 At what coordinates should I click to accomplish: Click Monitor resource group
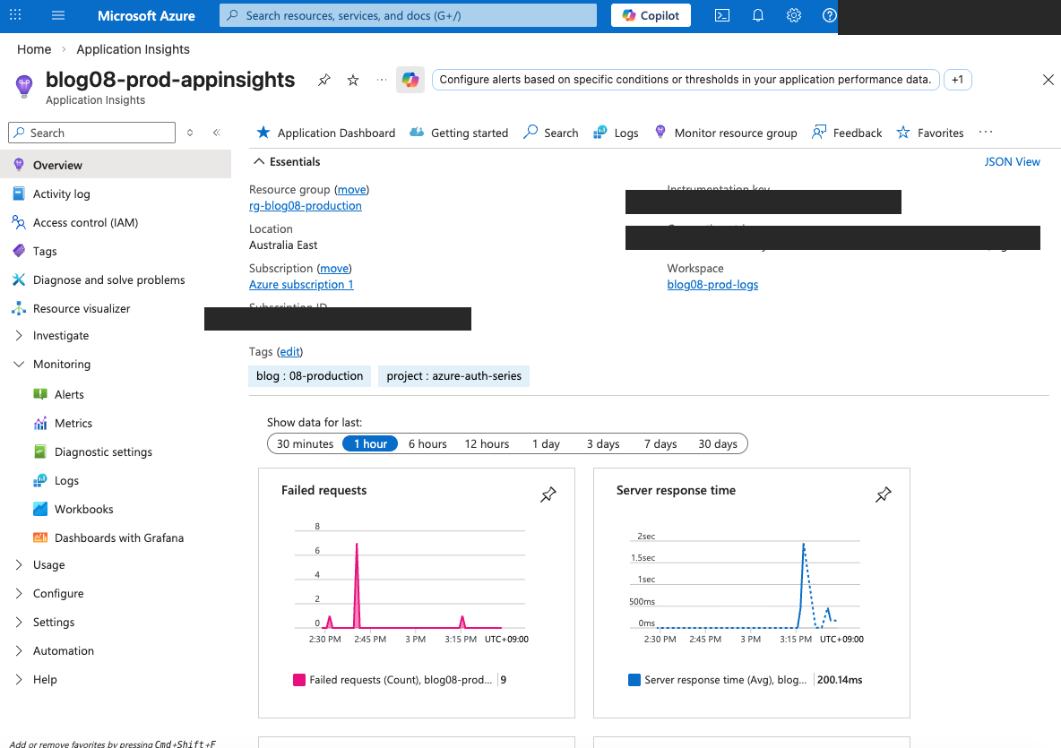(x=725, y=133)
